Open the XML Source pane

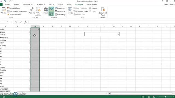70,11
